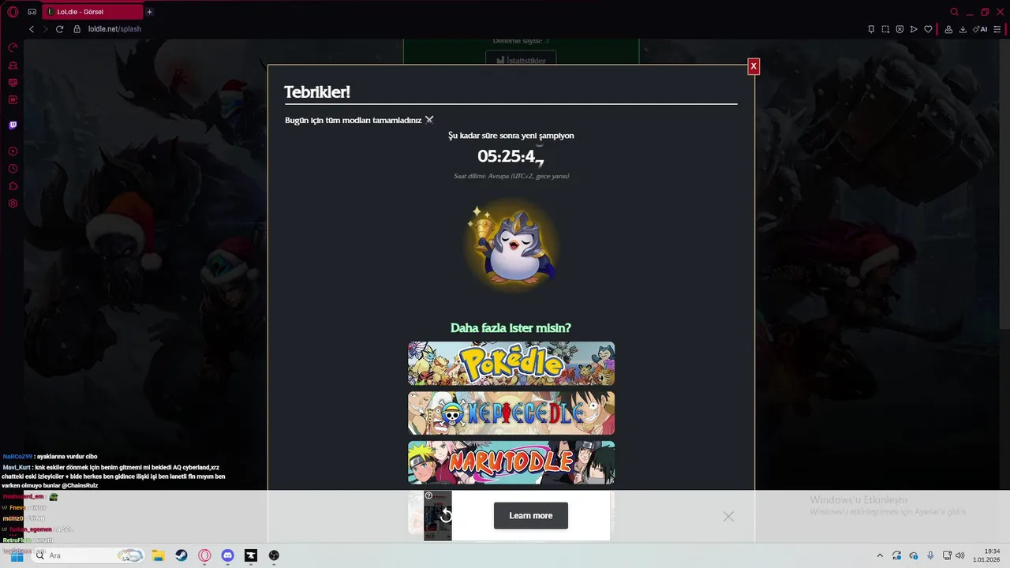Open the GX Corner gamepad icon
The height and width of the screenshot is (568, 1010).
click(32, 12)
